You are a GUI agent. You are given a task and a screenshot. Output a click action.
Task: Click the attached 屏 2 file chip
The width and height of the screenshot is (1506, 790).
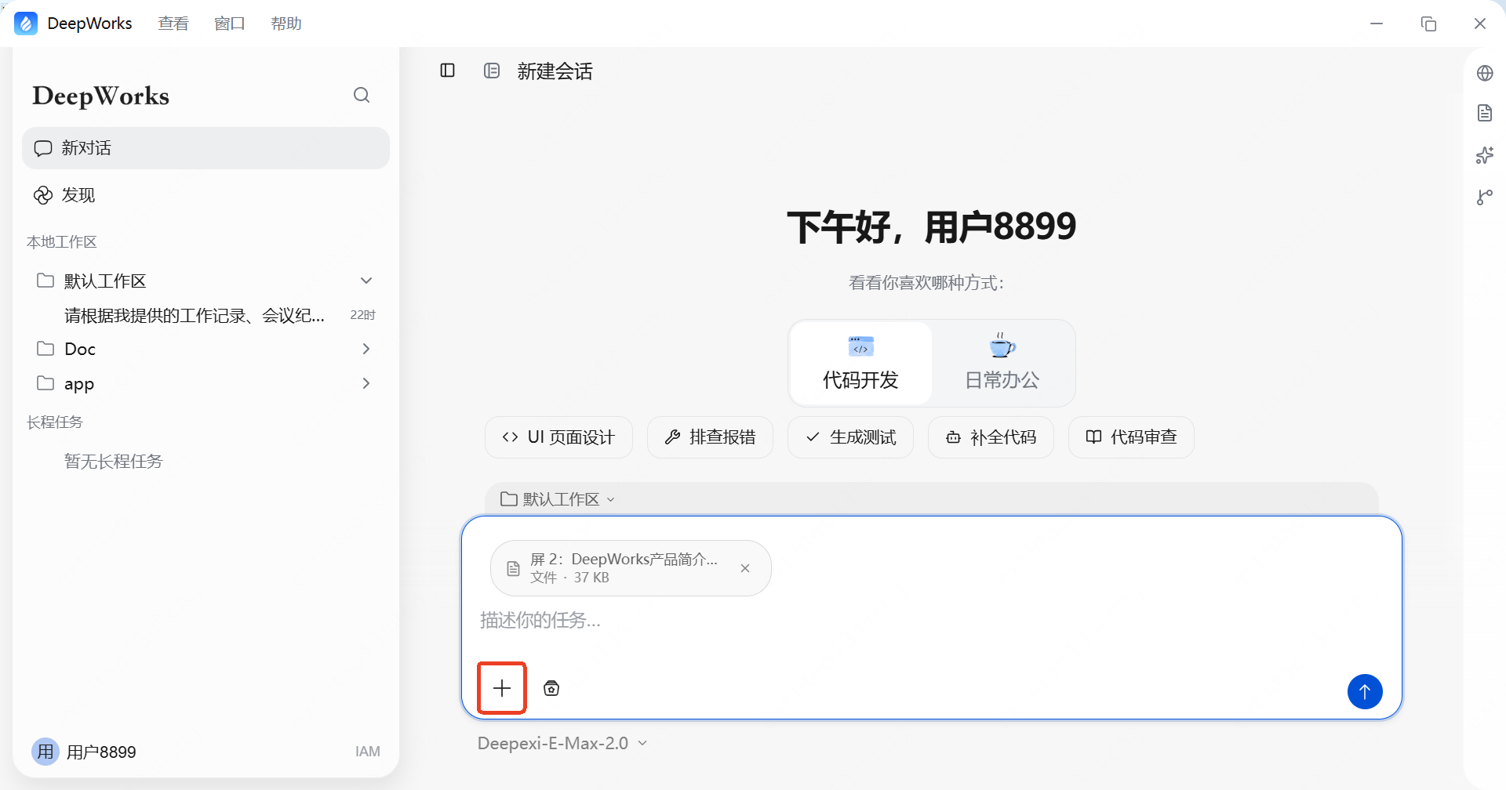pos(631,568)
